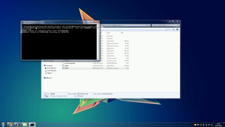
Task: Minimize the Command Prompt window
Action: 89,22
